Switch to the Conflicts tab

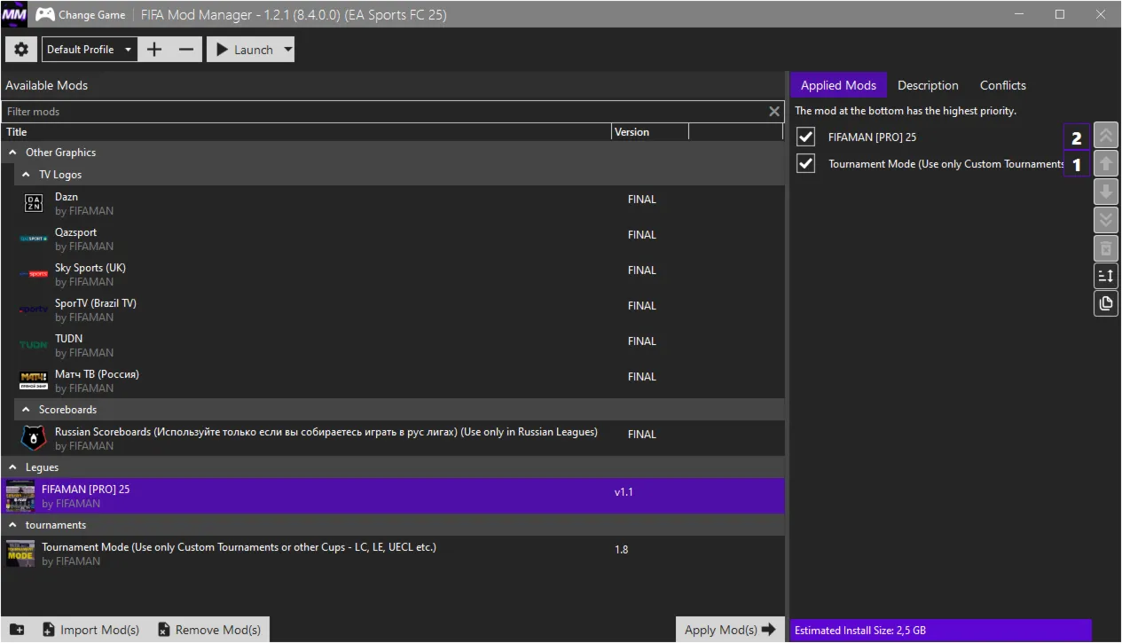pyautogui.click(x=1003, y=85)
